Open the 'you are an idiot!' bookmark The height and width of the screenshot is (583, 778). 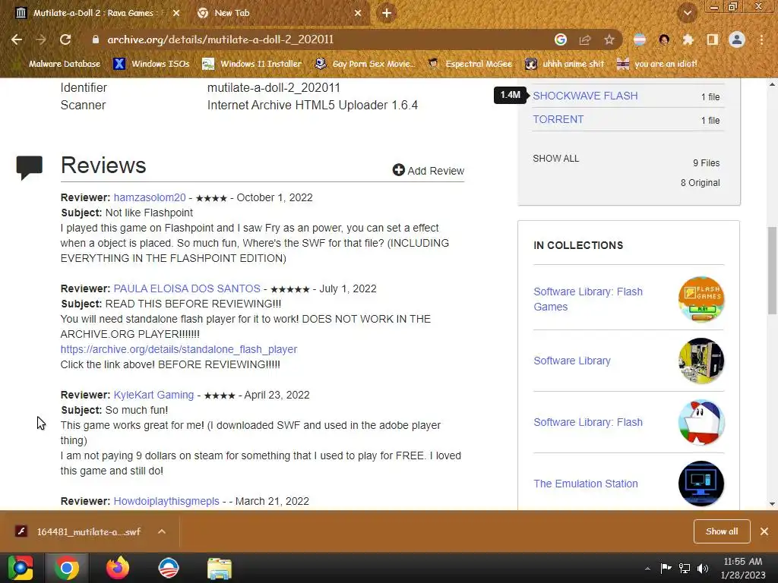[657, 64]
